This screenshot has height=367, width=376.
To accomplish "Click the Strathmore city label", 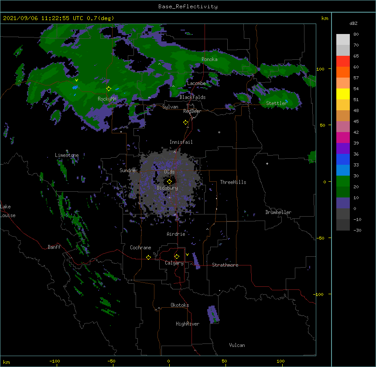I will [x=225, y=265].
